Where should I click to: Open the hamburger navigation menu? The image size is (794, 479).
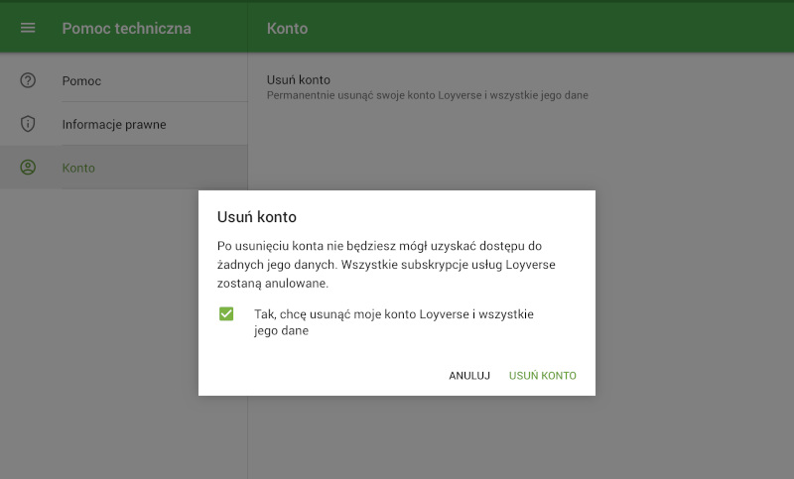pyautogui.click(x=28, y=28)
